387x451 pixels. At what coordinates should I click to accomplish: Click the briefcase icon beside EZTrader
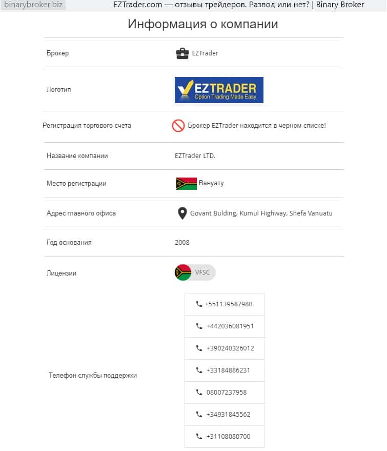point(182,53)
